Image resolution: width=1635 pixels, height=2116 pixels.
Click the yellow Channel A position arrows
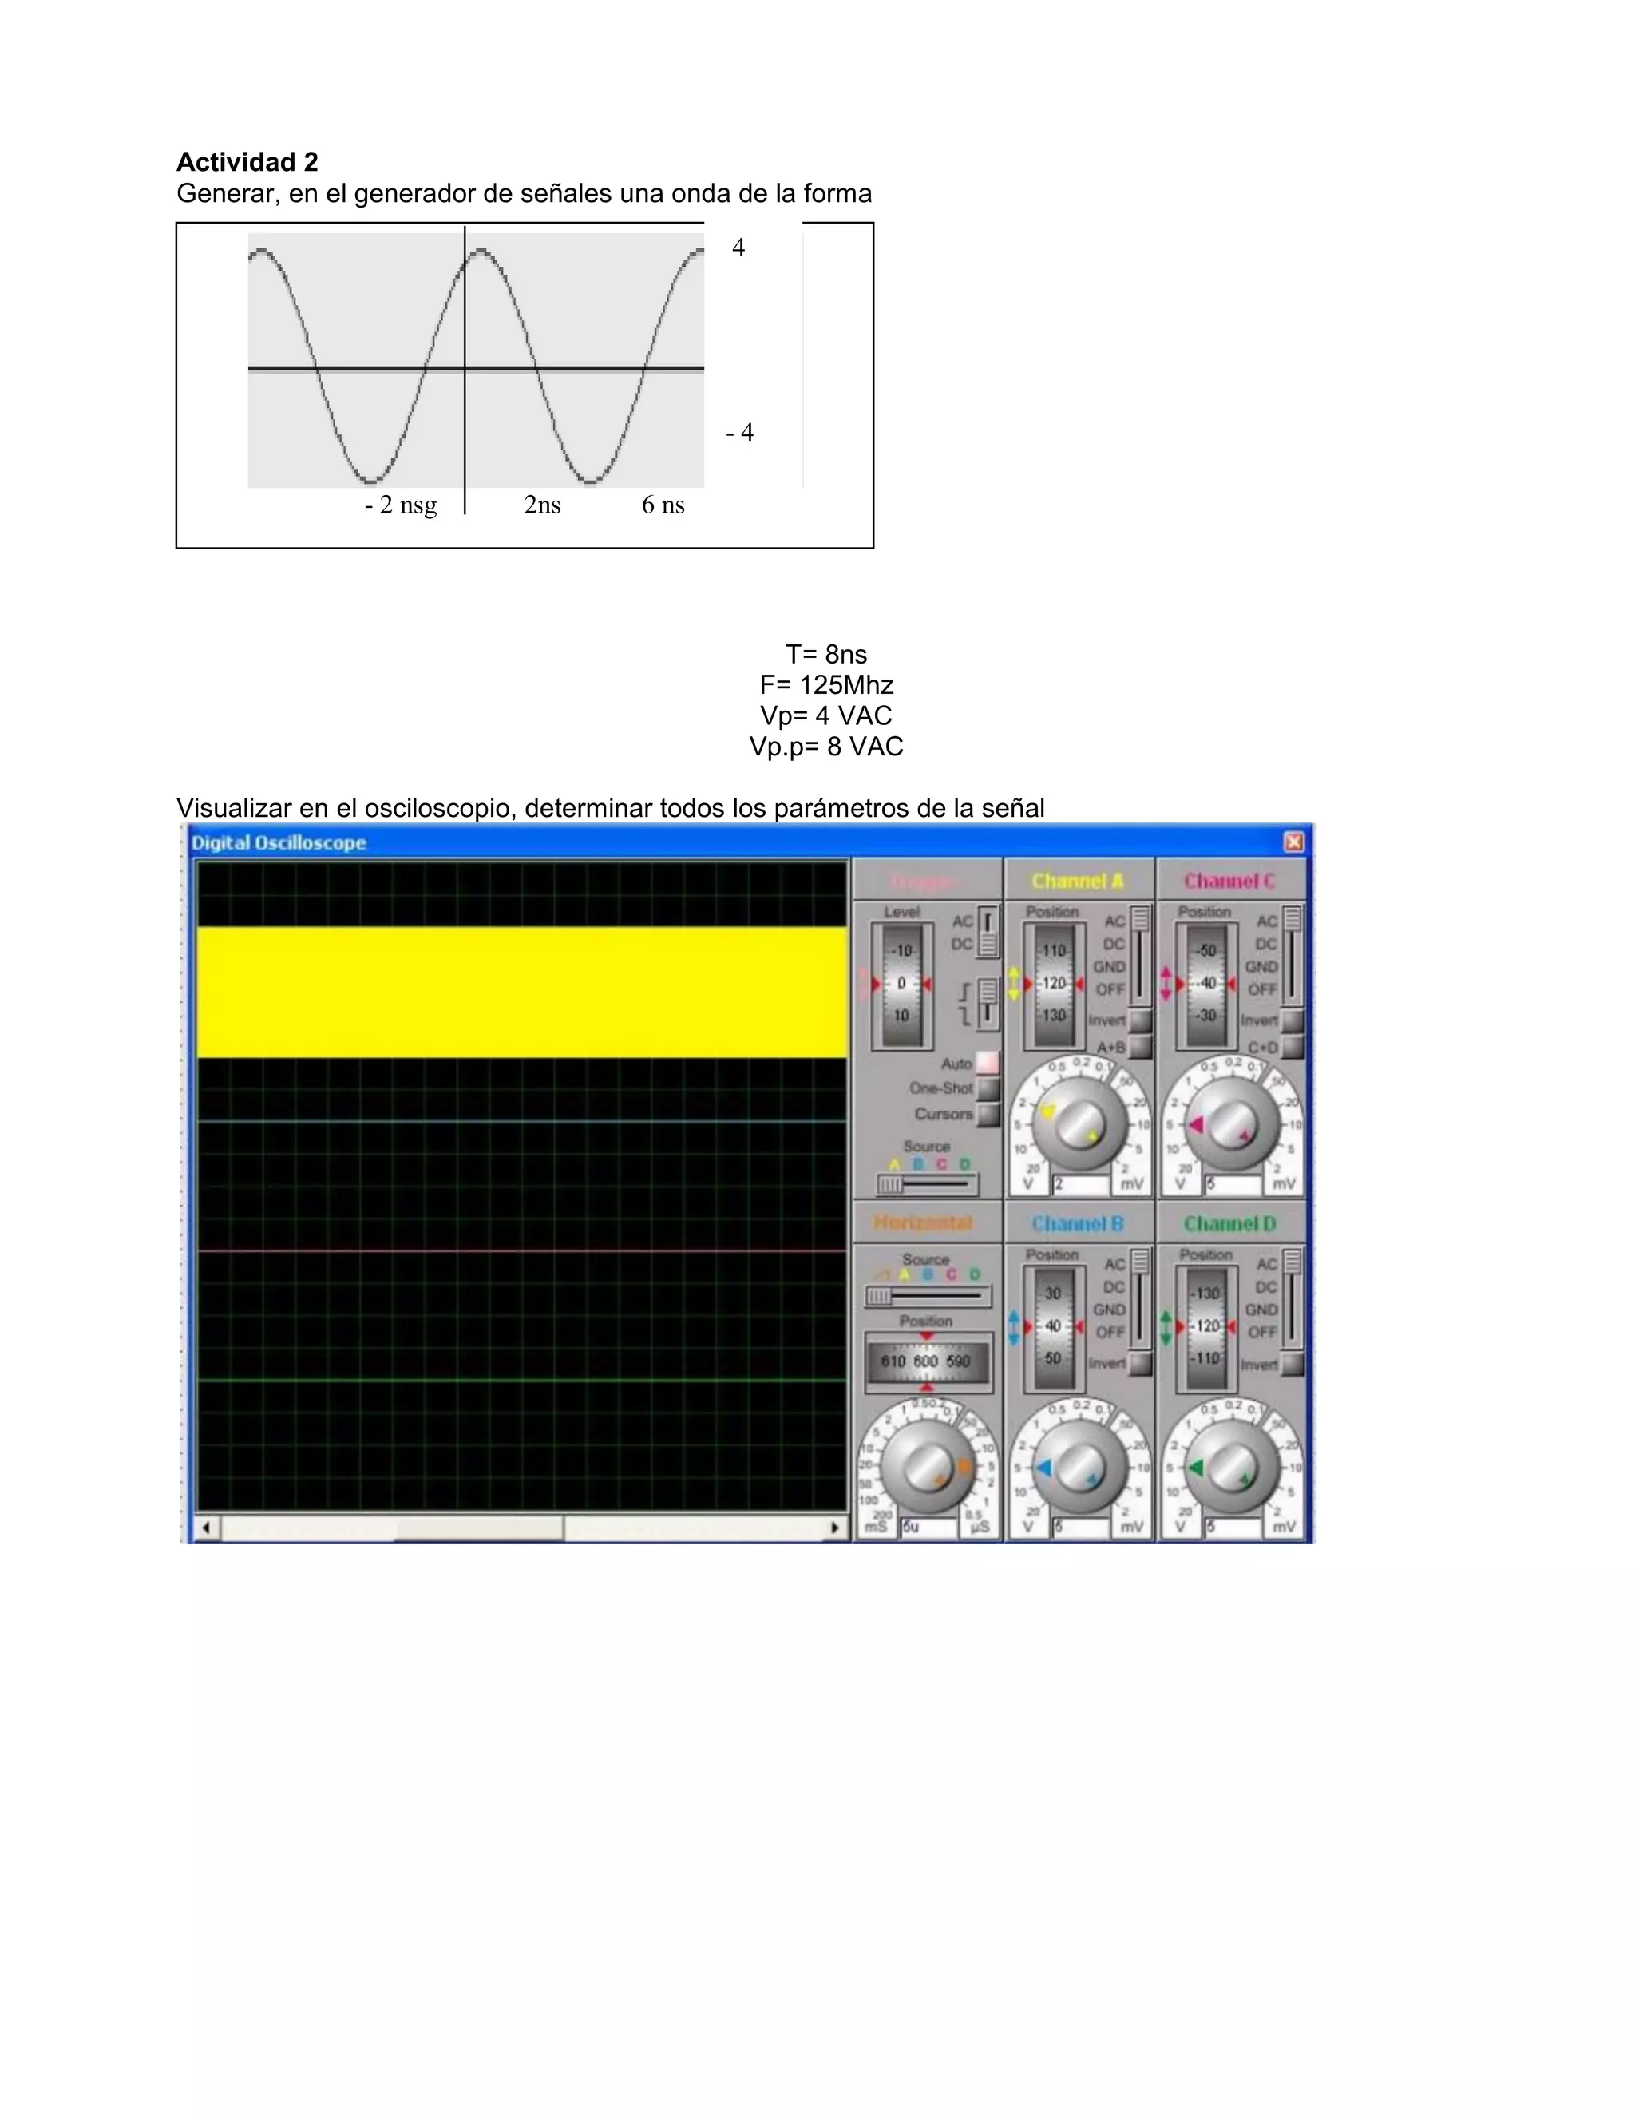pyautogui.click(x=1014, y=985)
